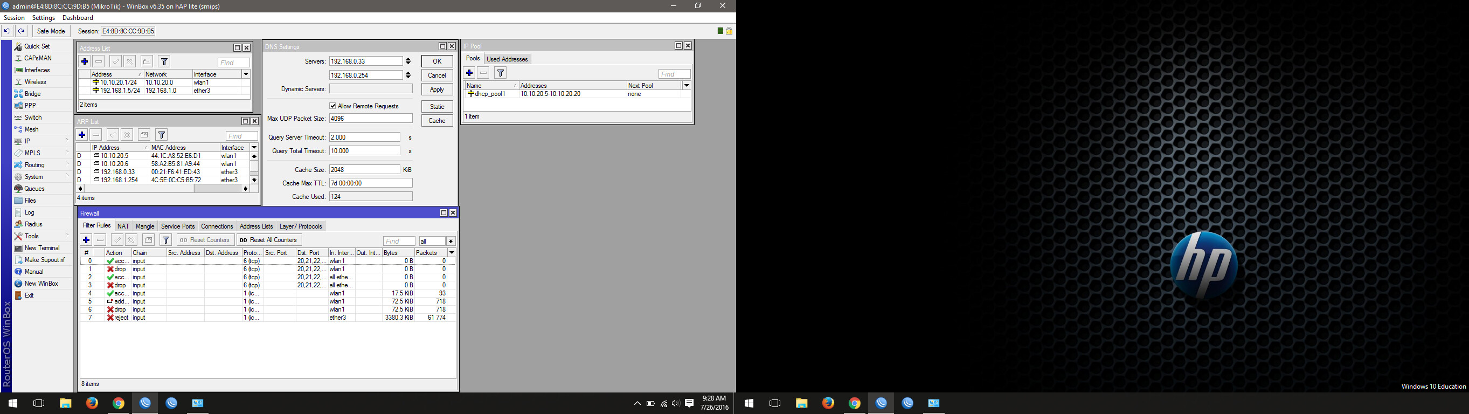
Task: Add new entry in Address List window
Action: 85,61
